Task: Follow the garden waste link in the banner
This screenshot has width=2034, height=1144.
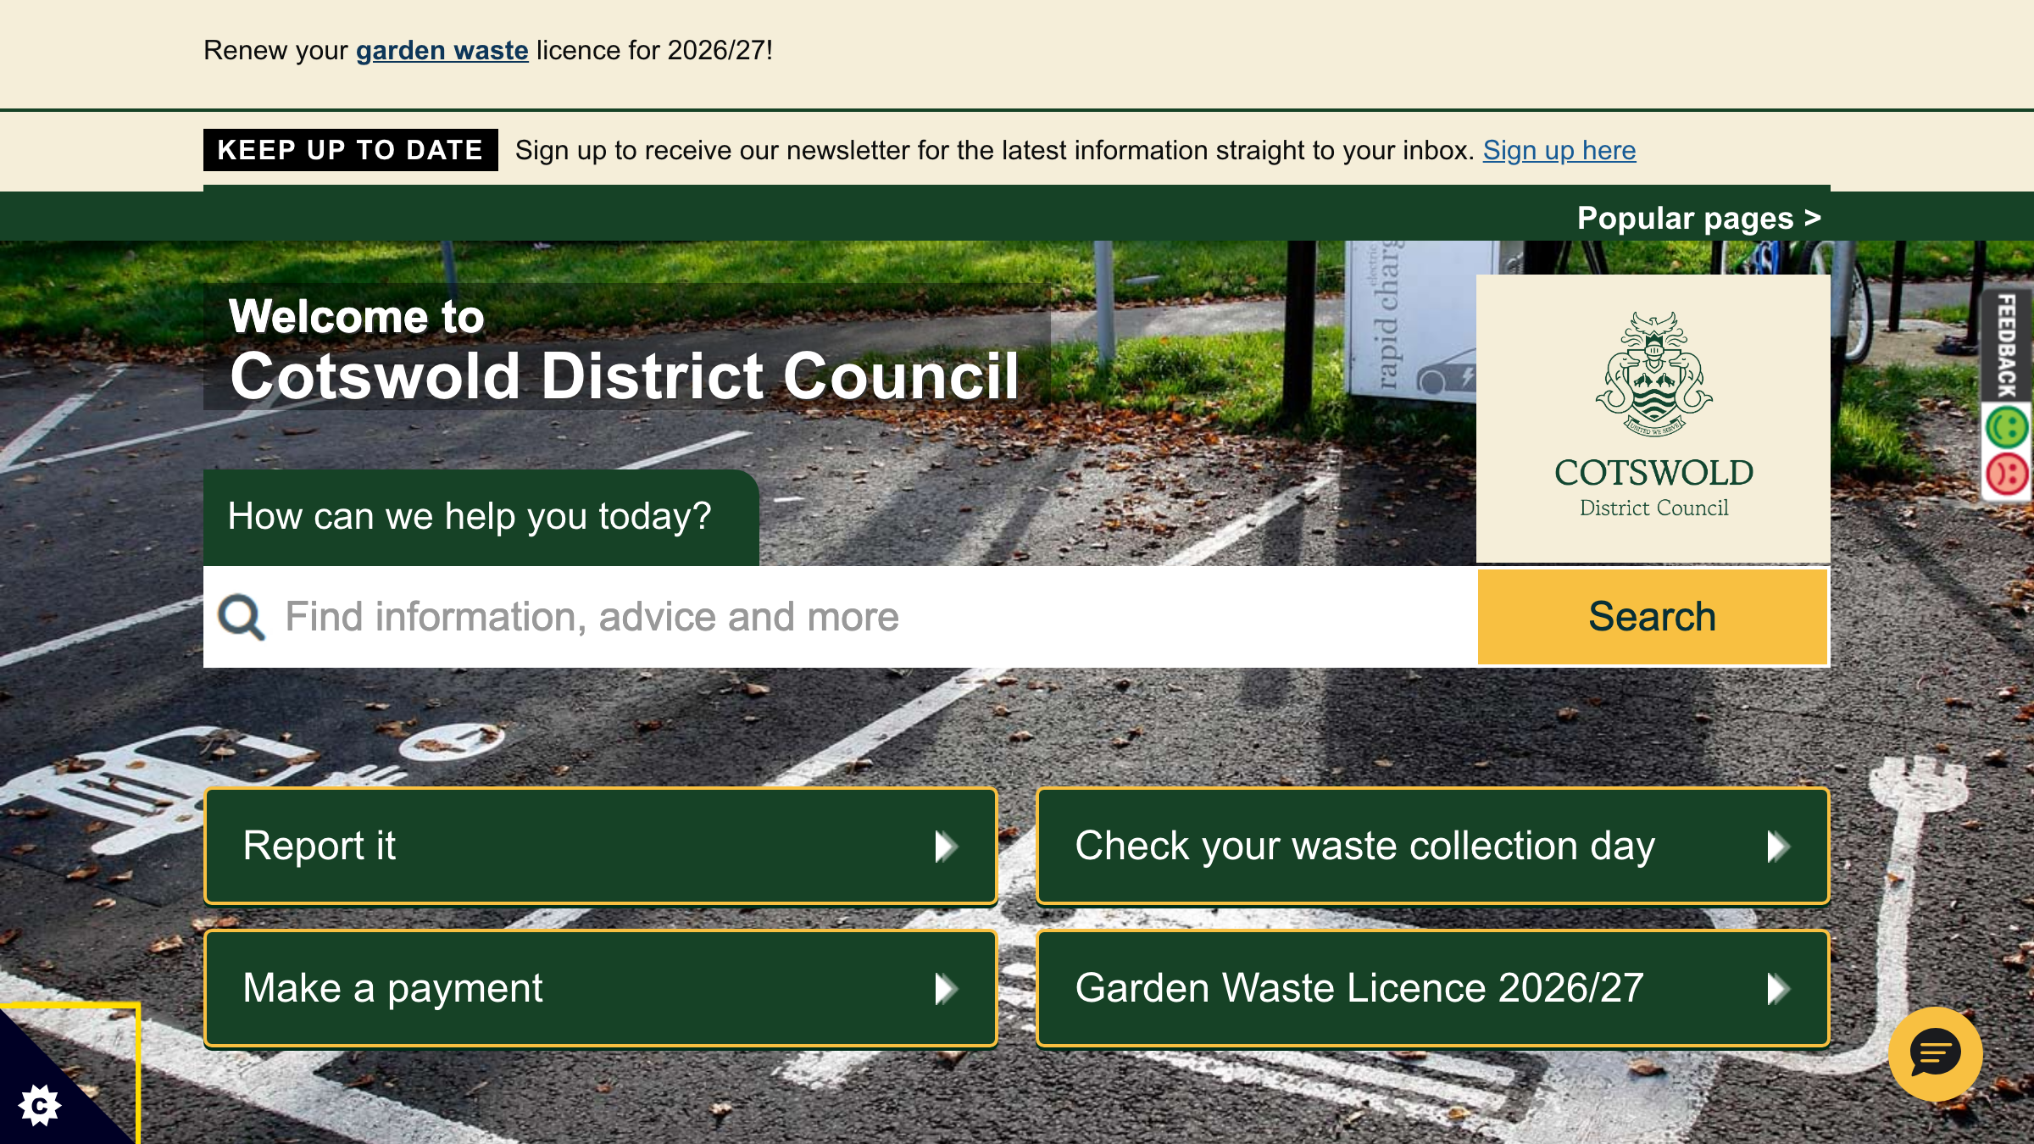Action: pyautogui.click(x=441, y=51)
